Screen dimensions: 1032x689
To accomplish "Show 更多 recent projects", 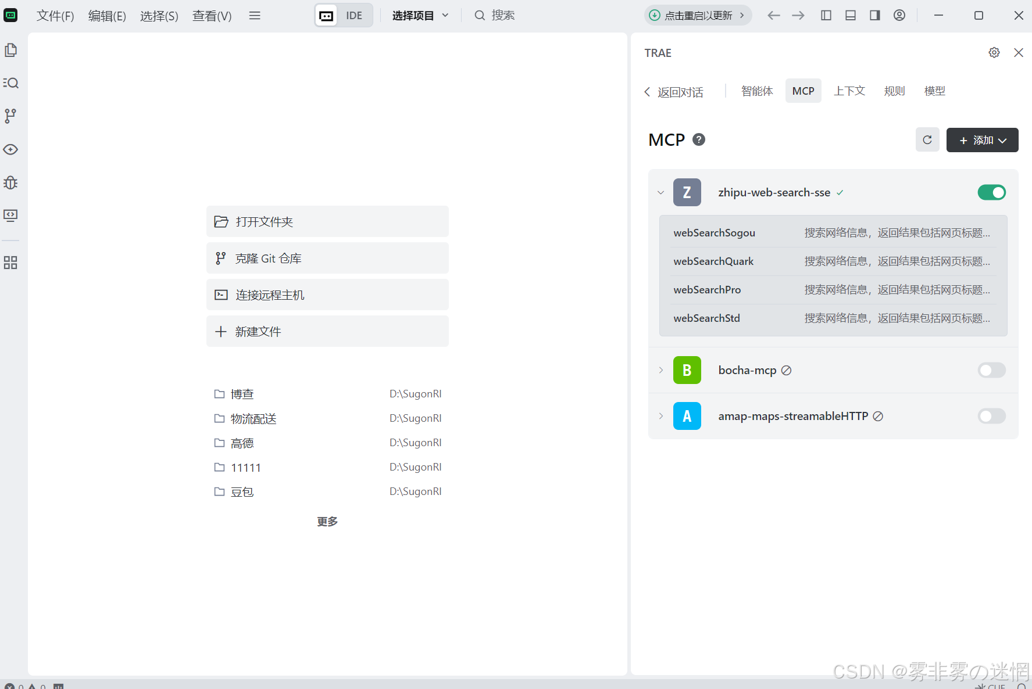I will point(327,522).
